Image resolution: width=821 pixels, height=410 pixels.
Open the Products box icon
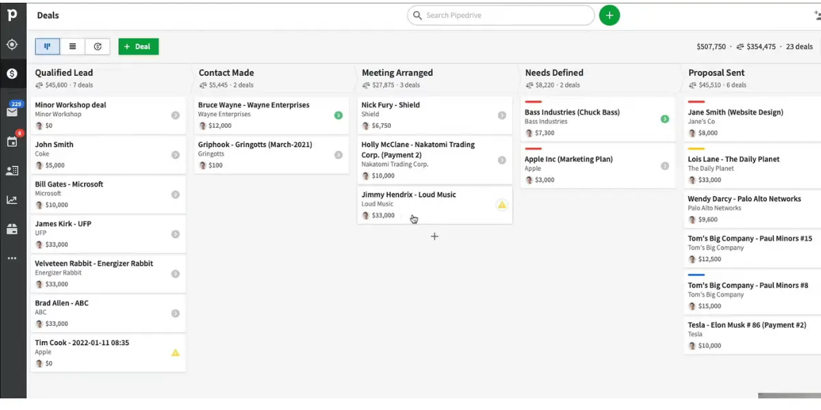(12, 229)
